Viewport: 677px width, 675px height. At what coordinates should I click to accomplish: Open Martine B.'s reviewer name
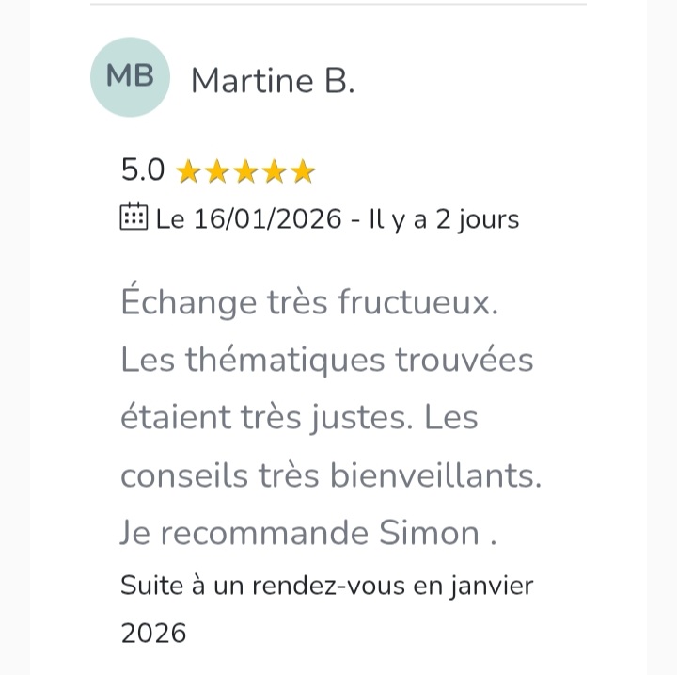tap(273, 81)
